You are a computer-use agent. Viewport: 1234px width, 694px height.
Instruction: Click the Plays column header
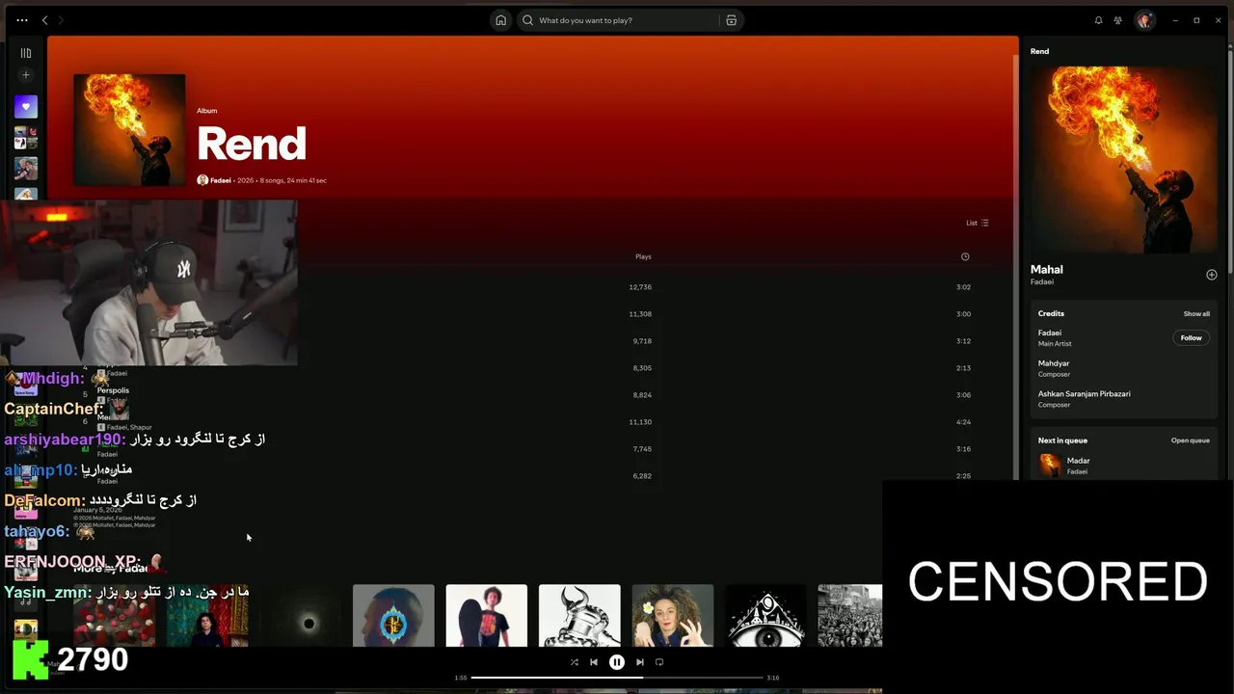pyautogui.click(x=643, y=256)
